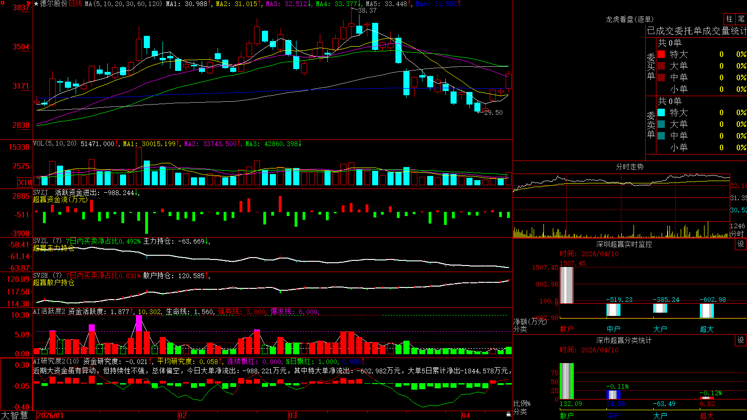The width and height of the screenshot is (747, 420).
Task: Select the 柱 (bar) view button
Action: (x=729, y=19)
